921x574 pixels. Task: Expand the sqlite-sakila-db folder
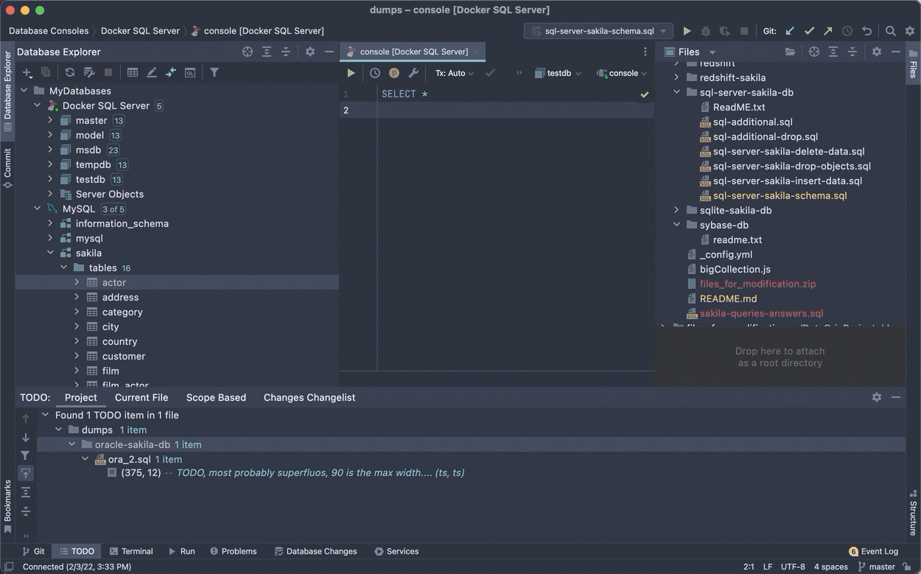tap(676, 210)
